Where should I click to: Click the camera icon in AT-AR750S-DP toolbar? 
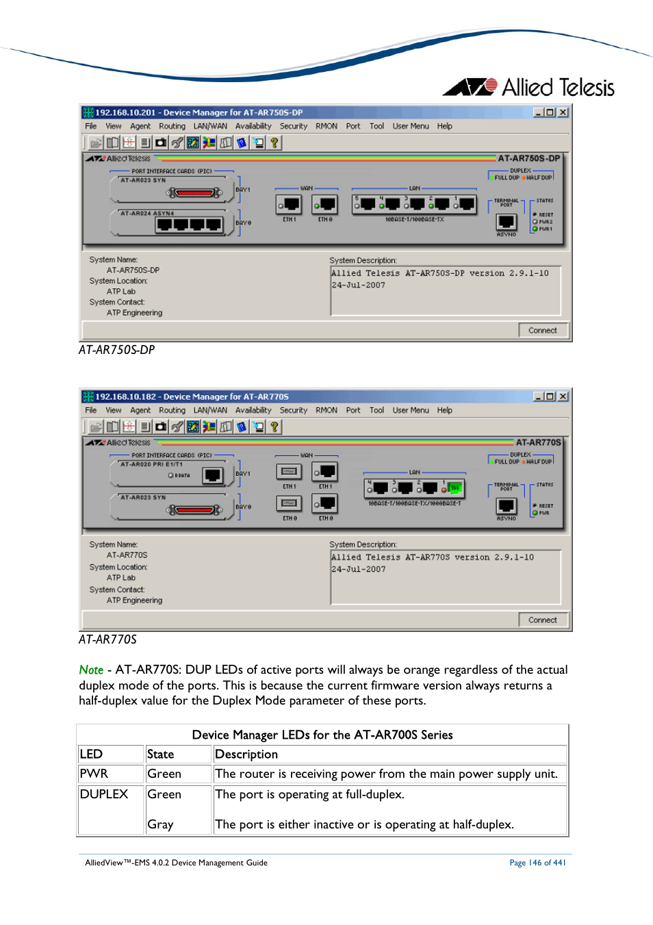[161, 142]
